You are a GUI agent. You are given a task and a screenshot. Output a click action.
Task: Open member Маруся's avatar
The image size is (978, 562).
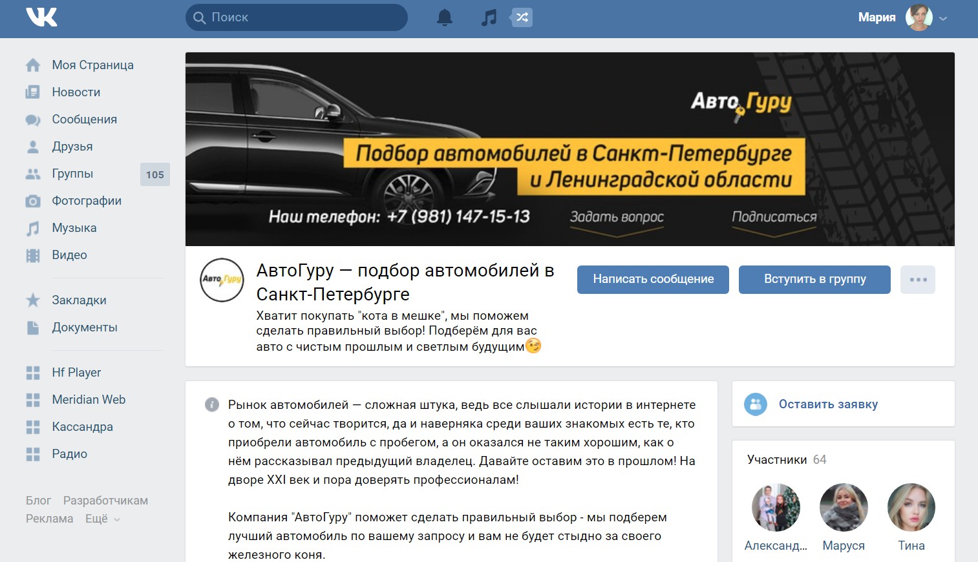pos(844,508)
